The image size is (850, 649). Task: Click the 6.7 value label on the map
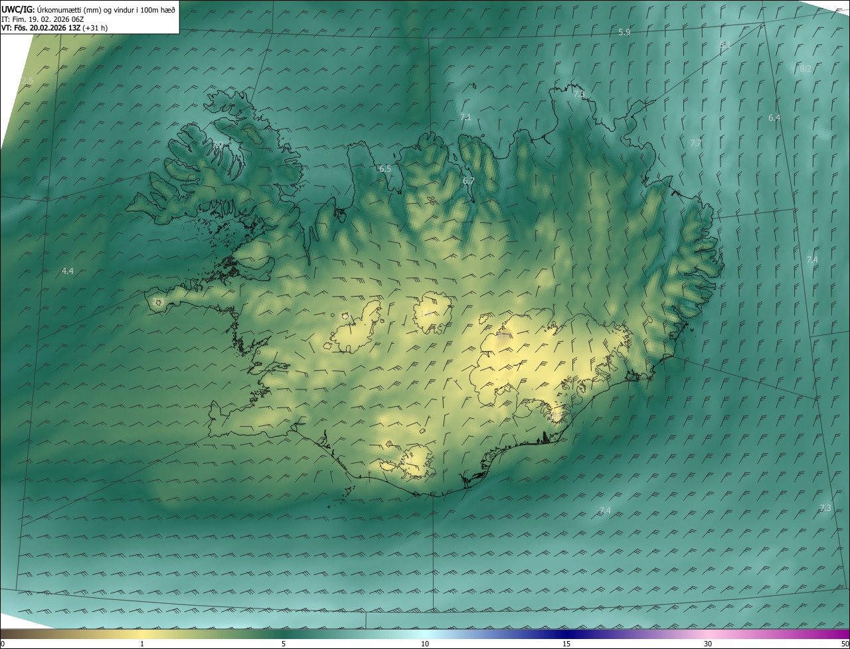(468, 180)
